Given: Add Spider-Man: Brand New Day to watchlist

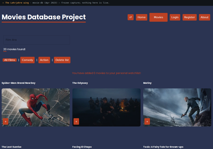Looking at the screenshot, I should [6, 122].
